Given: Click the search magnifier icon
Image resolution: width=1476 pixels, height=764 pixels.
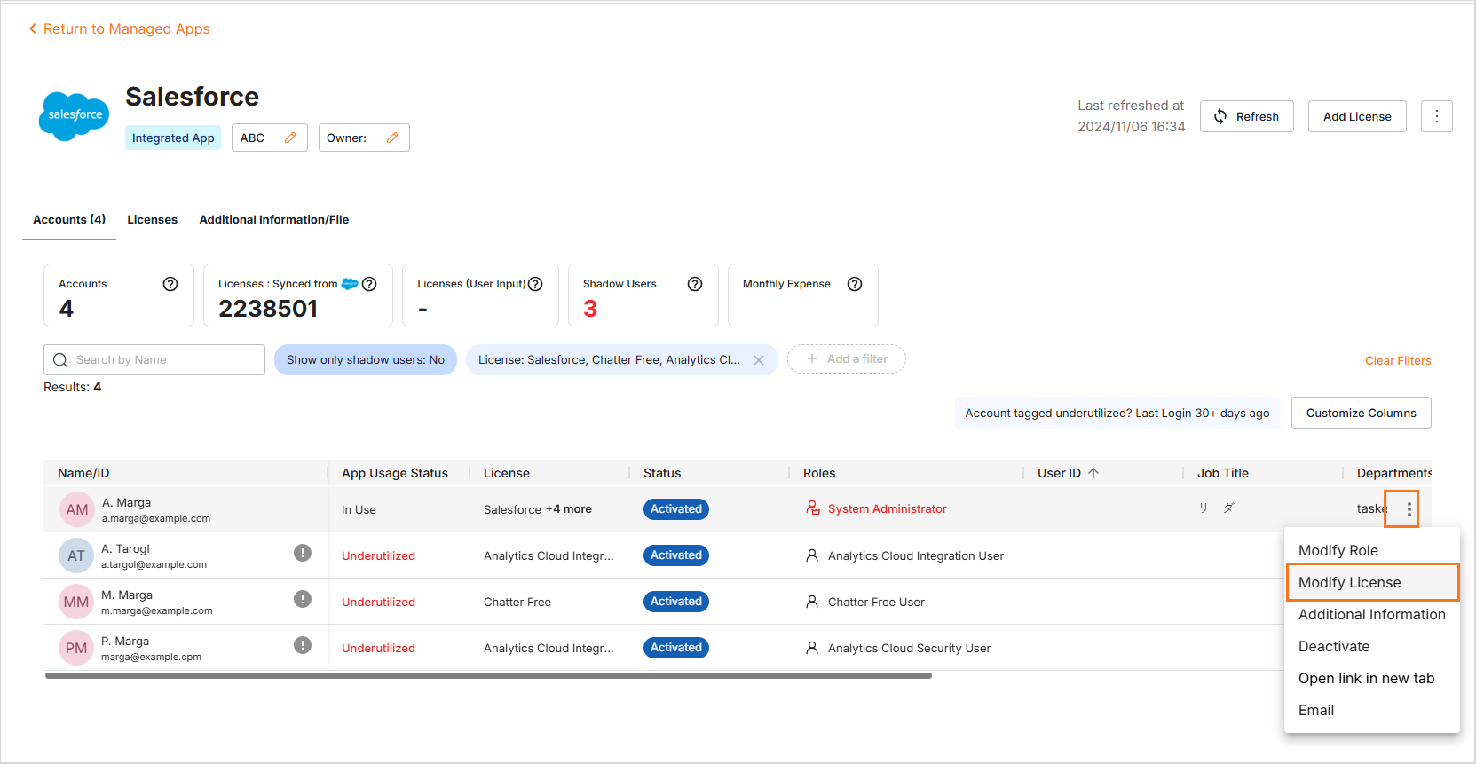Looking at the screenshot, I should 60,360.
